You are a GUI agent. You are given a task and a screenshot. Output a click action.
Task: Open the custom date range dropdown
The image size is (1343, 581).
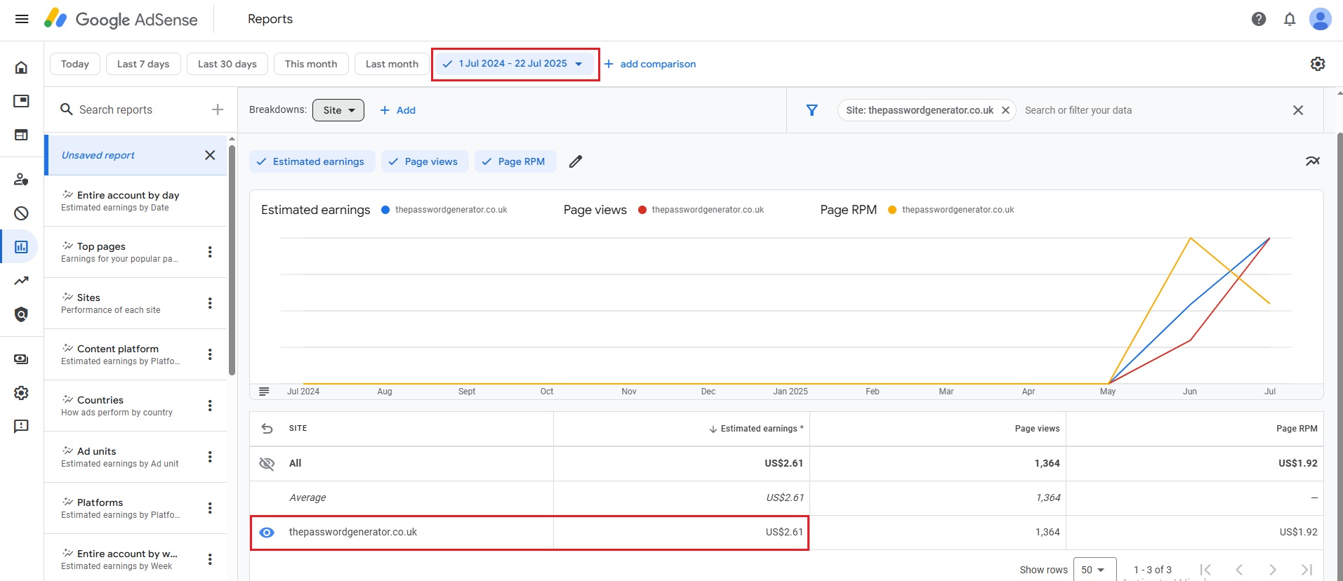coord(515,64)
